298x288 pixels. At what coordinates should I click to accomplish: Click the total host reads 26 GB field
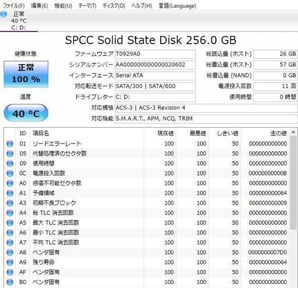tap(275, 54)
